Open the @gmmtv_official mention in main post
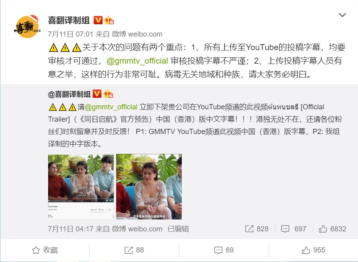358x262 pixels. tap(137, 61)
